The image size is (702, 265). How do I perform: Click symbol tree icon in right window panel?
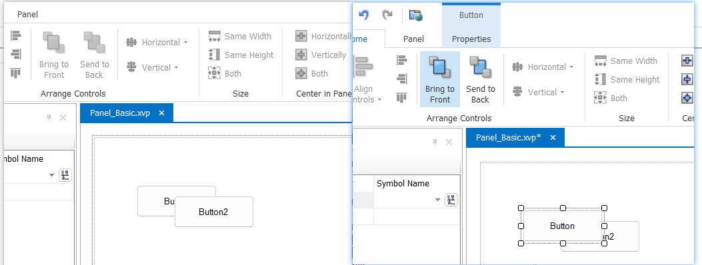(451, 200)
